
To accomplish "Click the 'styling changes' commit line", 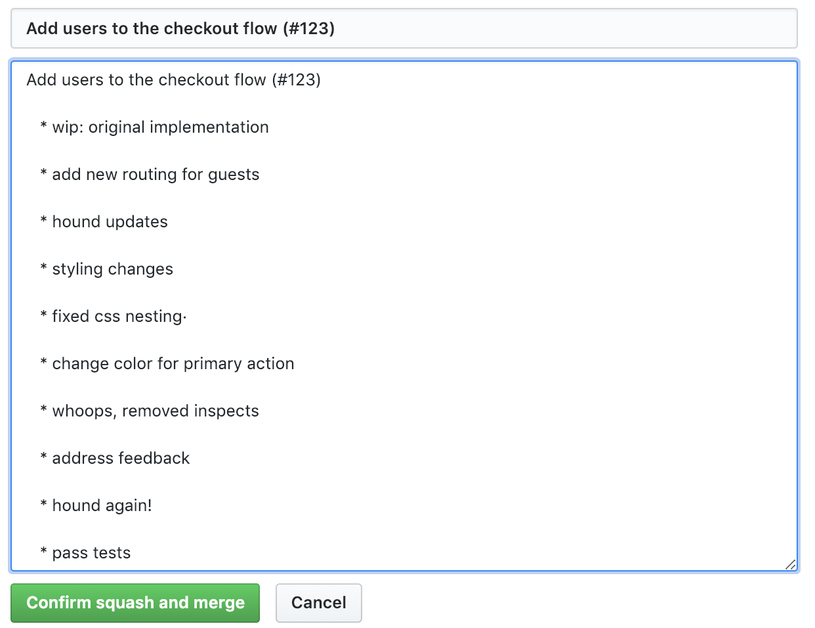I will point(112,269).
